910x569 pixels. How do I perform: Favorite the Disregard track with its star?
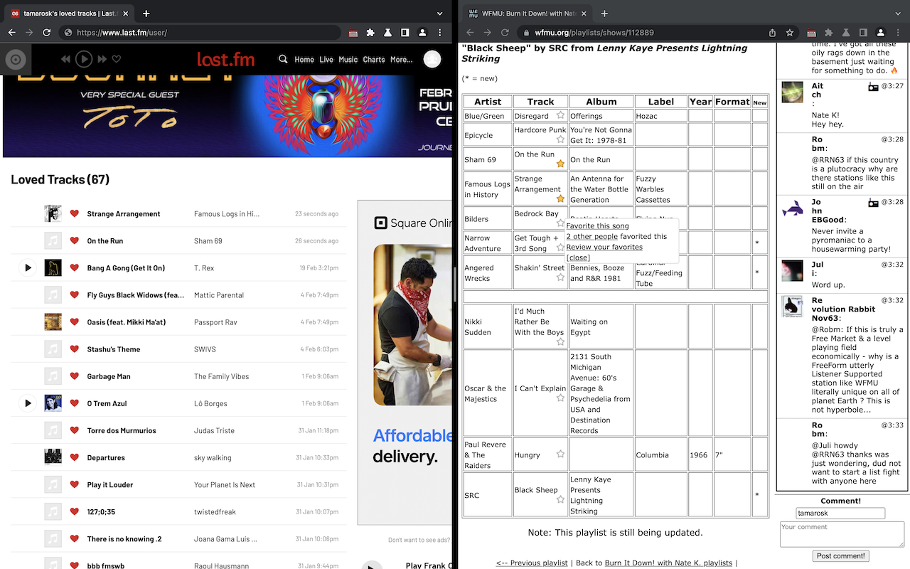pos(560,115)
